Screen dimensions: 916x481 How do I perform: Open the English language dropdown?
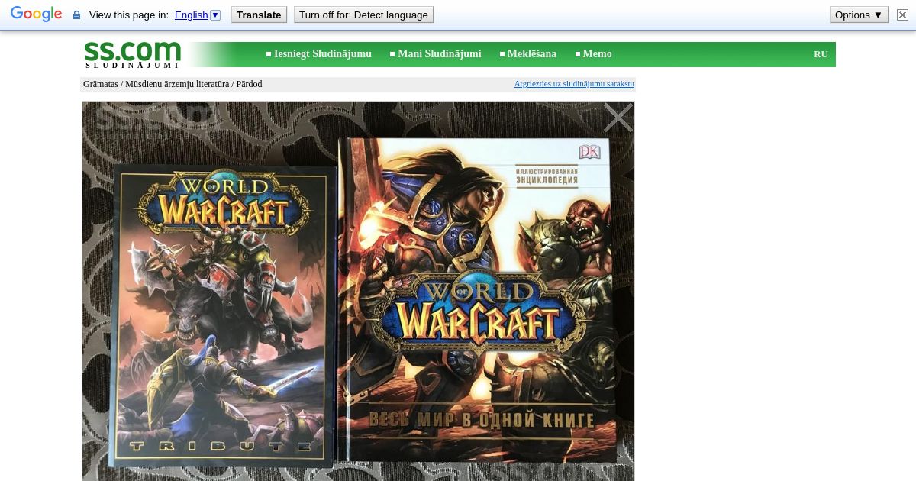click(x=197, y=15)
